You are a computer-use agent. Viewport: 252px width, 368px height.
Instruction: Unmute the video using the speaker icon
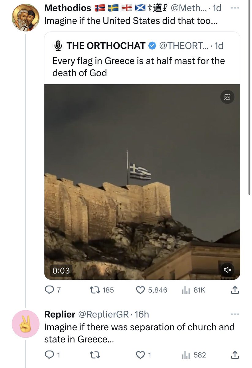228,270
